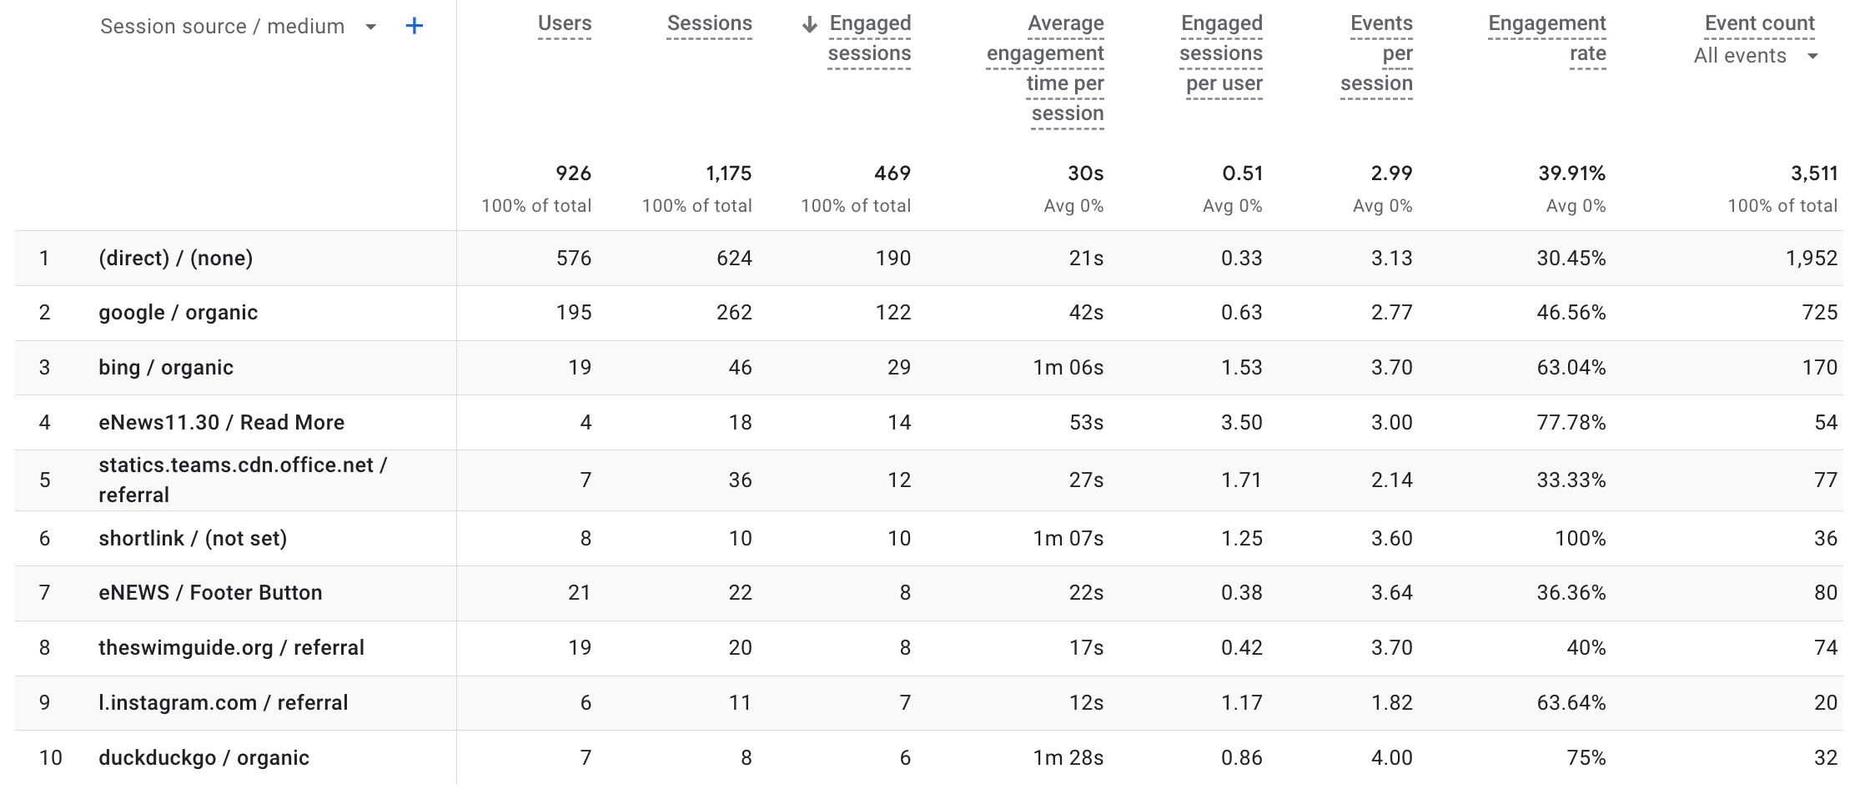
Task: Click the duckduckgo / organic row
Action: (x=204, y=758)
